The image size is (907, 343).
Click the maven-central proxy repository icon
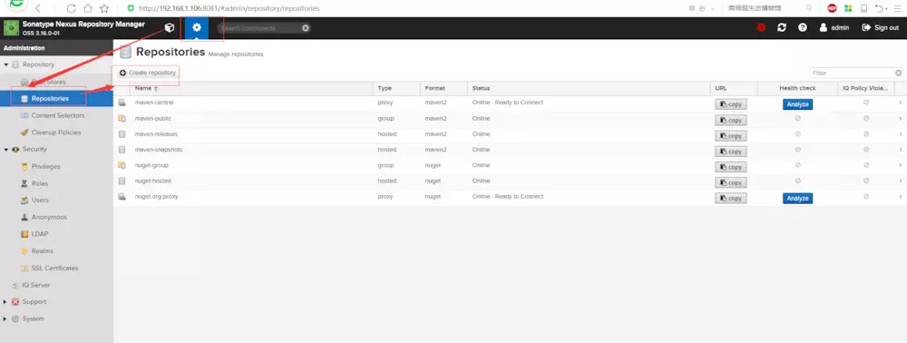tap(122, 103)
